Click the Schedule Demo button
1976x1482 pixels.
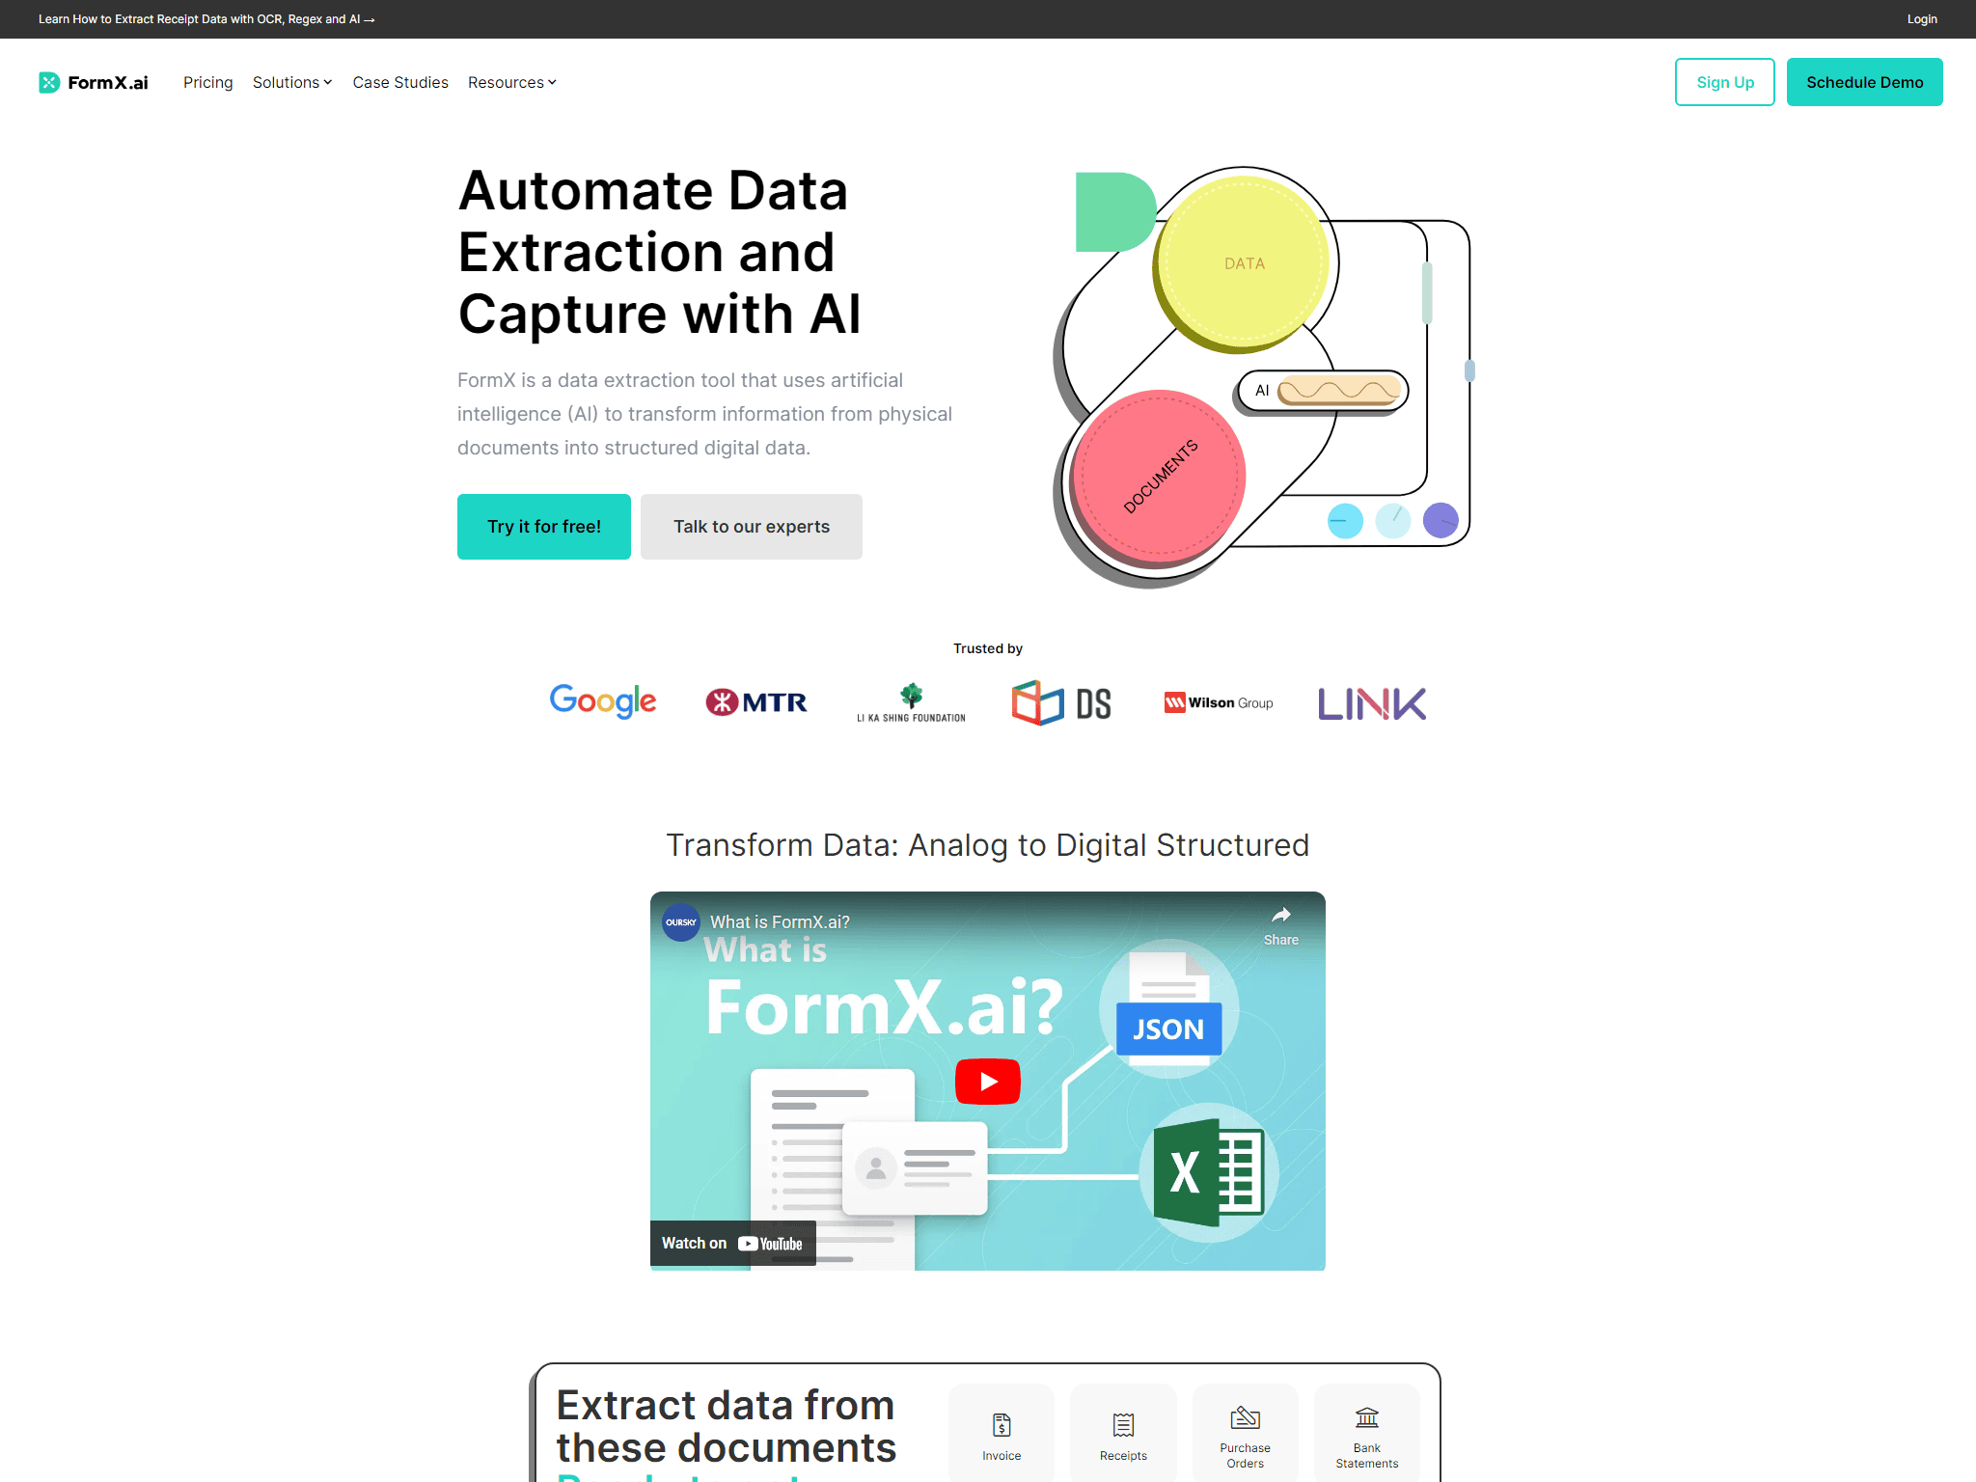(1865, 82)
